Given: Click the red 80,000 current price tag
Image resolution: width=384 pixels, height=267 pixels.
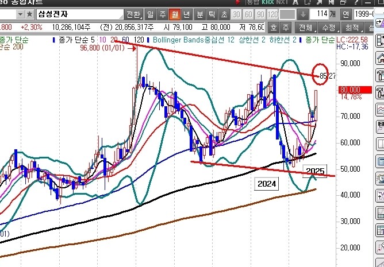Looking at the screenshot, I should (x=355, y=90).
